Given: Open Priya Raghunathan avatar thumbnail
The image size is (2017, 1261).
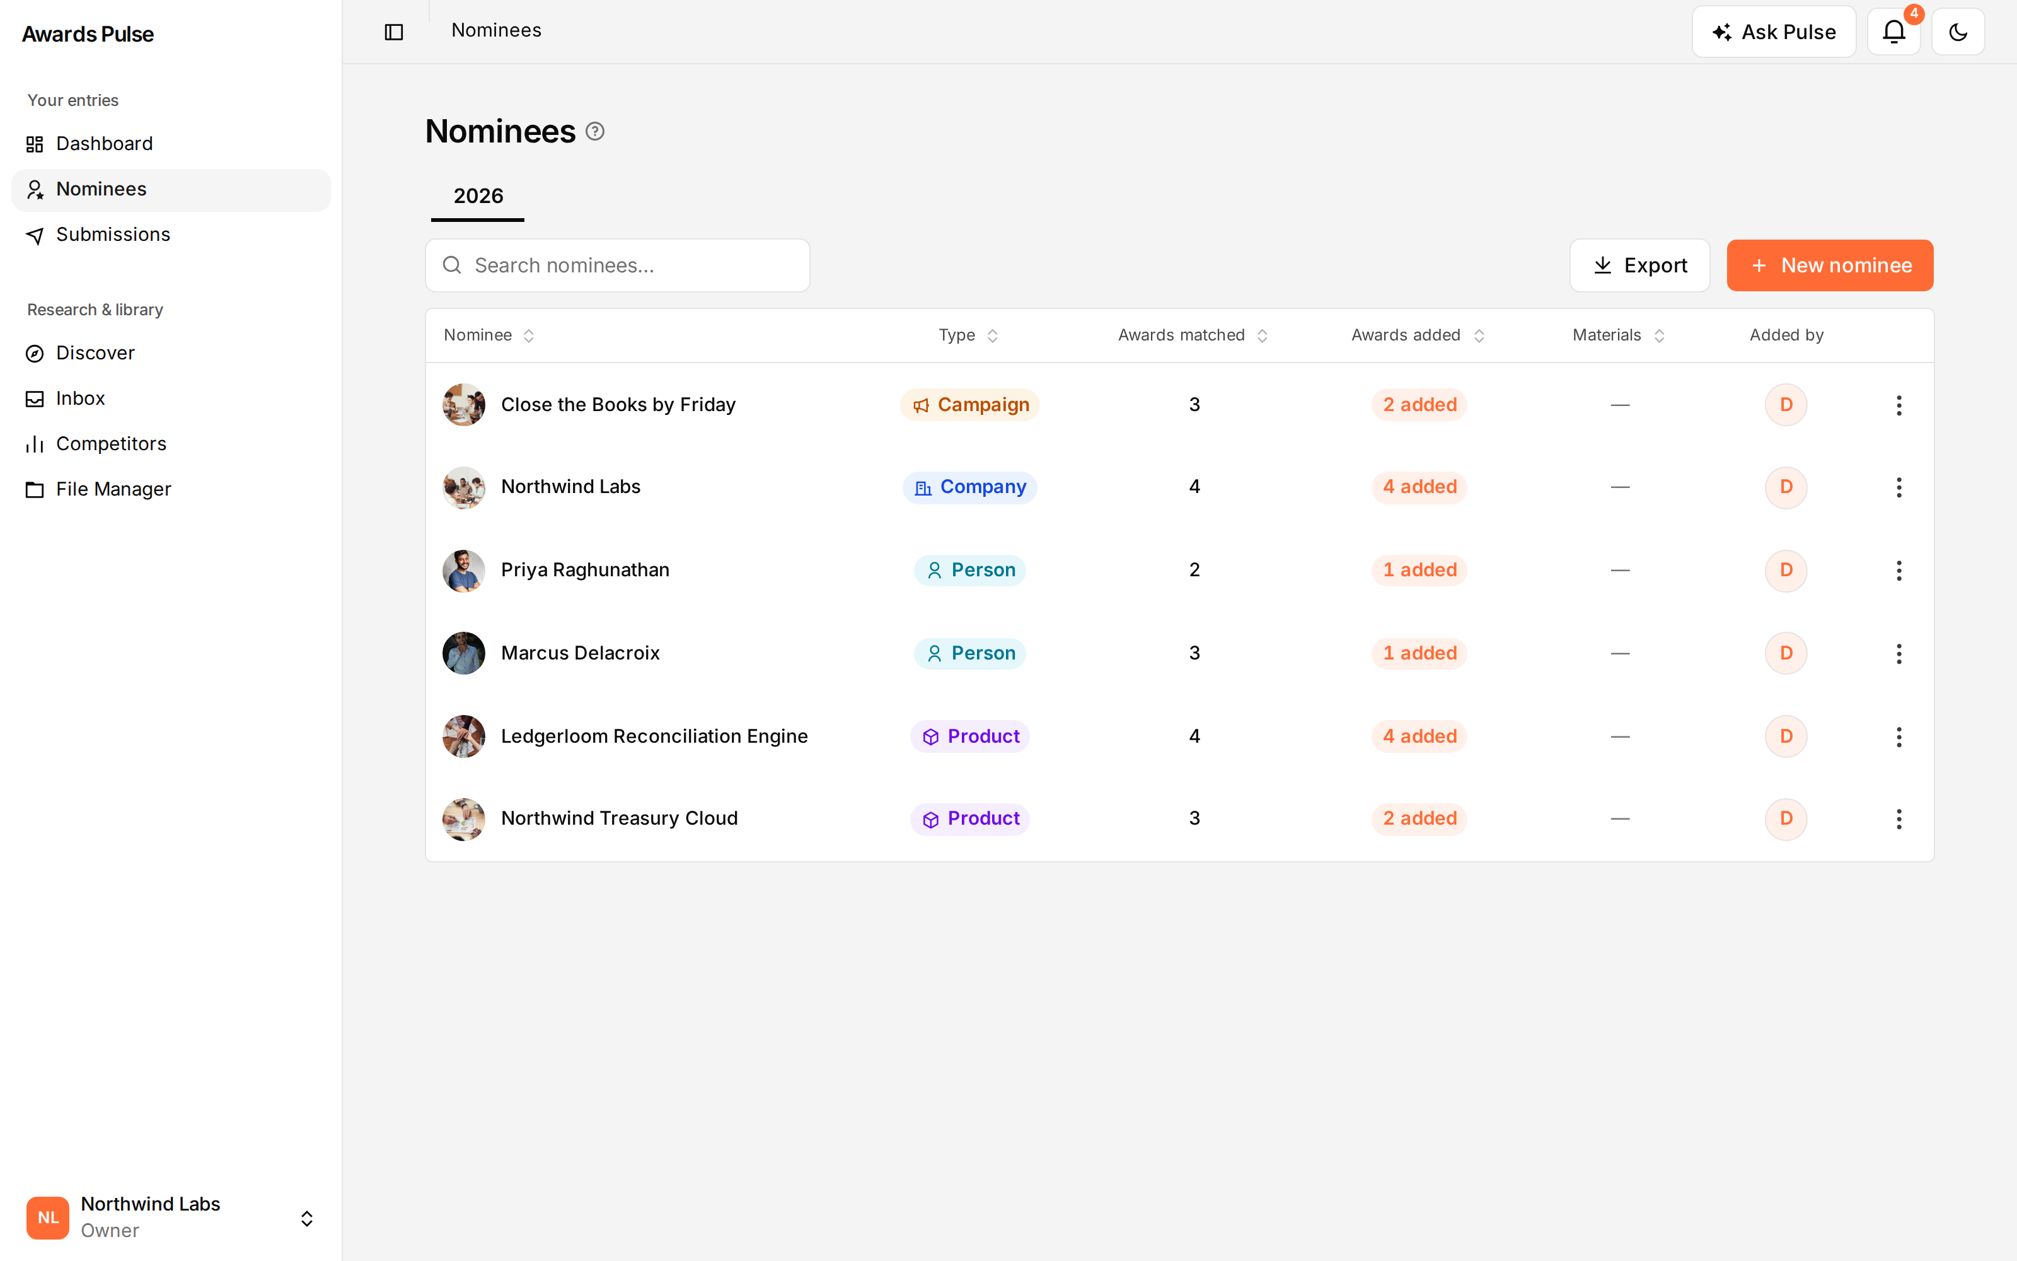Looking at the screenshot, I should [x=463, y=571].
